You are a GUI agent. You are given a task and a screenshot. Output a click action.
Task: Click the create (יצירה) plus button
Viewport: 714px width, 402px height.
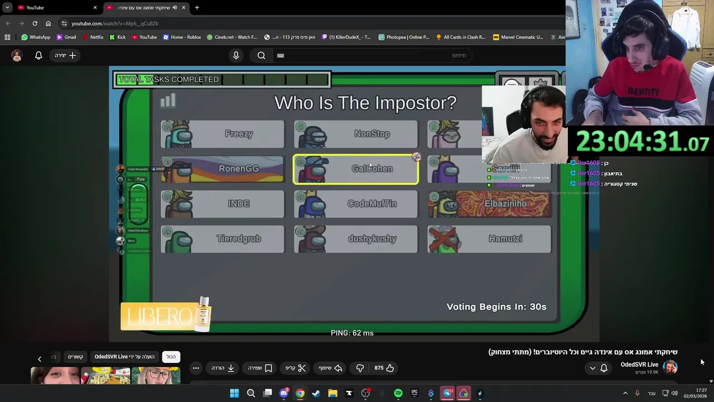click(x=65, y=55)
